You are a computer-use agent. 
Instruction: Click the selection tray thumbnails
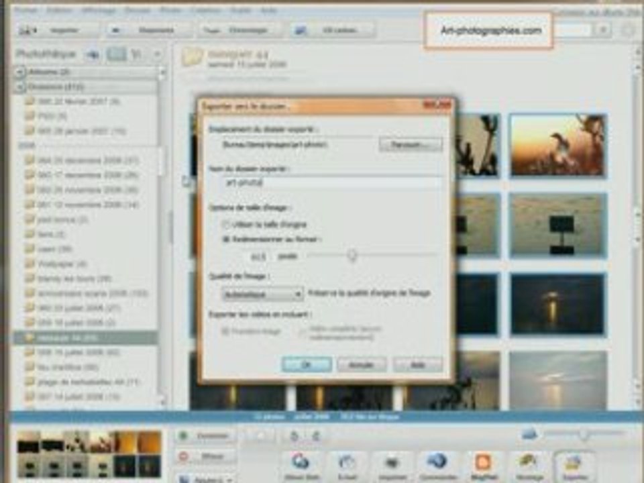[x=89, y=454]
